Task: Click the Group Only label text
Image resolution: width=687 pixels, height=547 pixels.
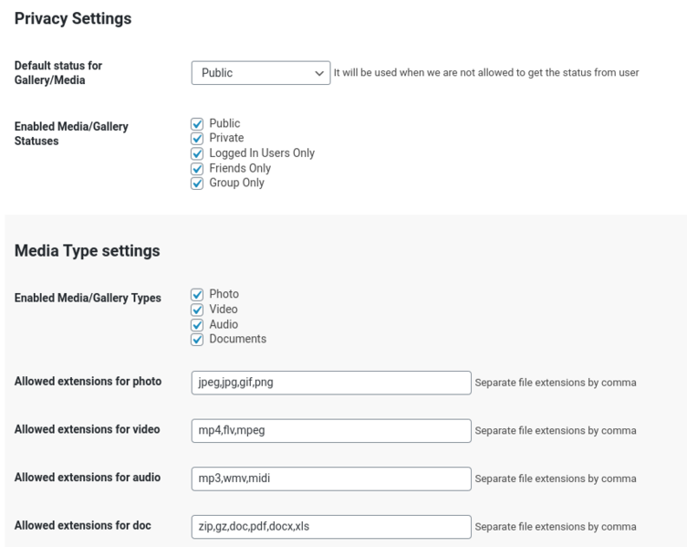Action: click(236, 183)
